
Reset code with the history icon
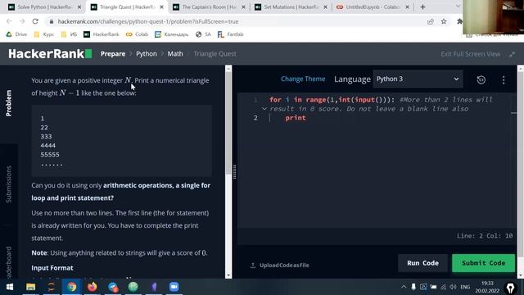coord(481,79)
